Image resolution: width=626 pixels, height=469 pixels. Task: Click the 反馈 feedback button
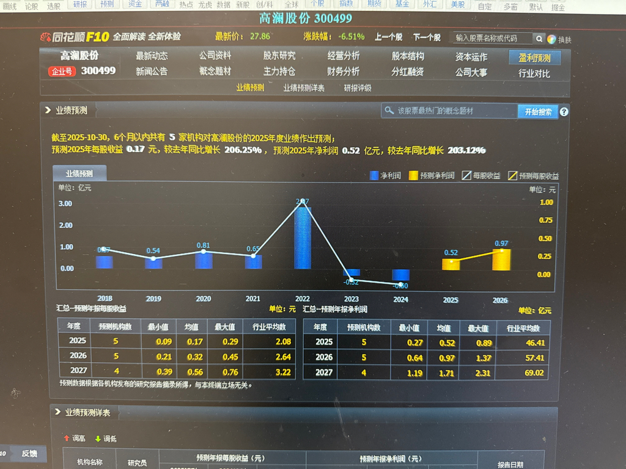click(x=29, y=454)
